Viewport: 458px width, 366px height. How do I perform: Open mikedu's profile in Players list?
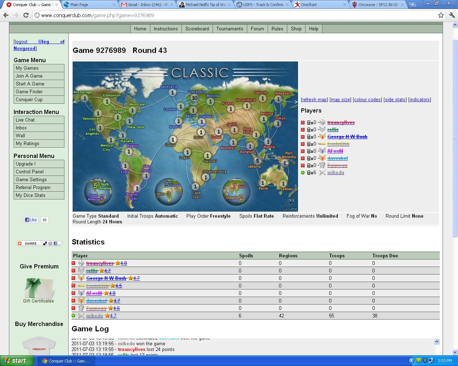coord(336,172)
